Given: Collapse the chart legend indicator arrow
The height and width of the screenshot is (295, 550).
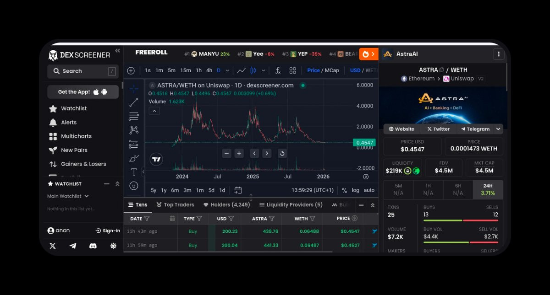Looking at the screenshot, I should click(154, 111).
